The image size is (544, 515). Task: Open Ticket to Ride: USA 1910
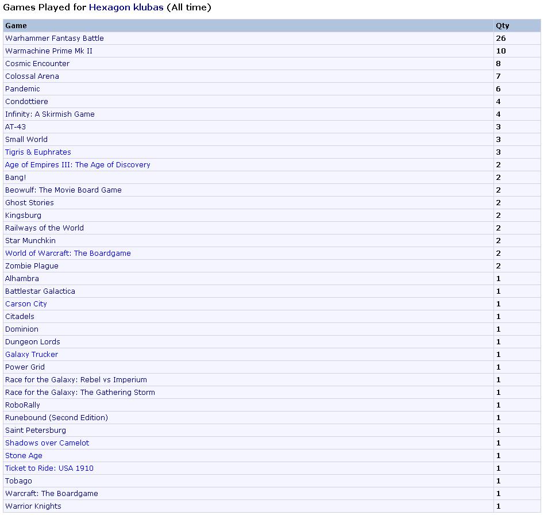coord(49,468)
